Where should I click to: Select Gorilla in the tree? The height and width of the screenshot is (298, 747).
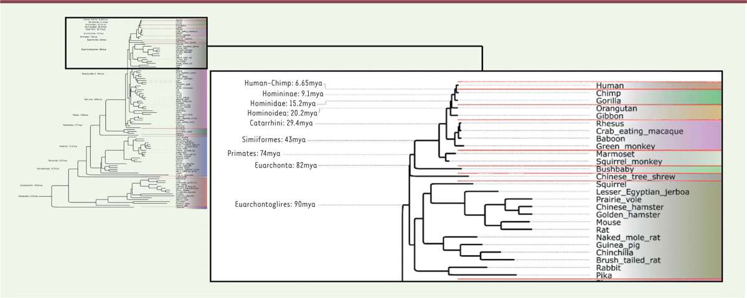point(611,101)
